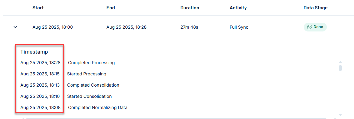Click the Data Stage column header
Screen dimensions: 354x119
click(315, 8)
